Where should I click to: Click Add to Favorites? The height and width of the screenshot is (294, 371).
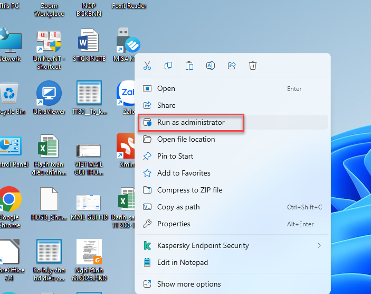[184, 173]
